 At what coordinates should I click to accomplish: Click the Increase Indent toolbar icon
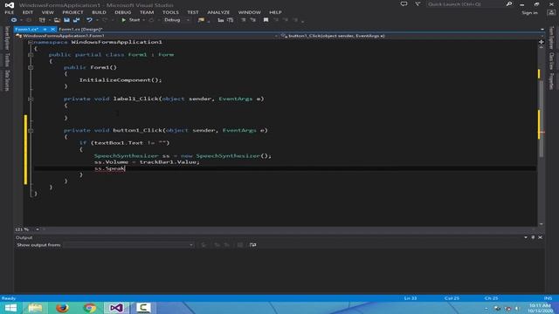[252, 20]
